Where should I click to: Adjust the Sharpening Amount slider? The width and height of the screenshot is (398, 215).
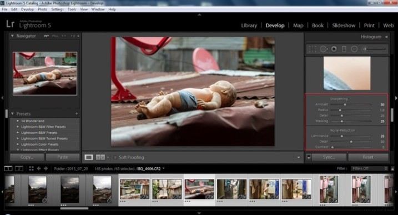[x=345, y=104]
